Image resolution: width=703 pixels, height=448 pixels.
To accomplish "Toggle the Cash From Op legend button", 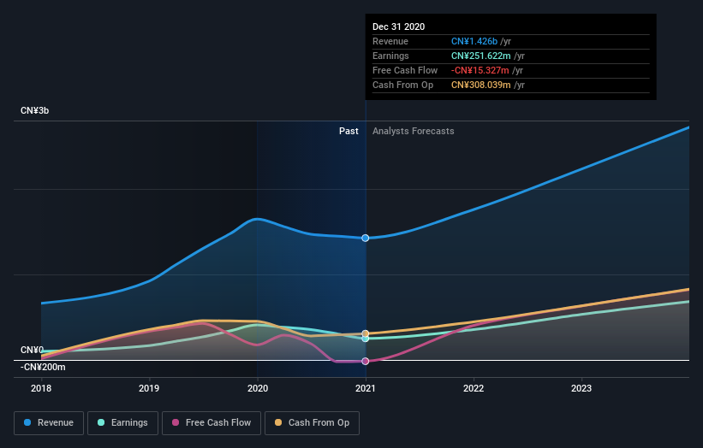I will [312, 423].
